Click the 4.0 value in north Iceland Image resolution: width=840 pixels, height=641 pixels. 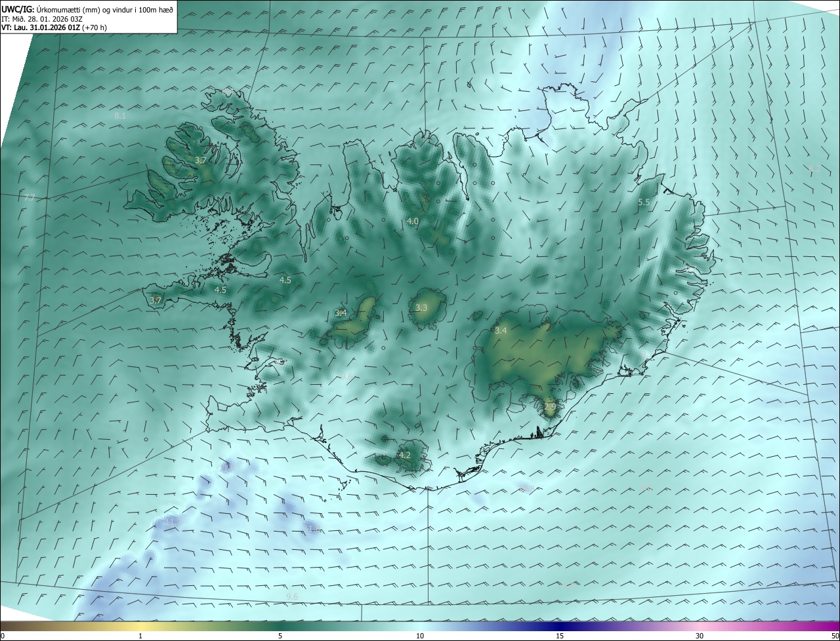(x=412, y=222)
